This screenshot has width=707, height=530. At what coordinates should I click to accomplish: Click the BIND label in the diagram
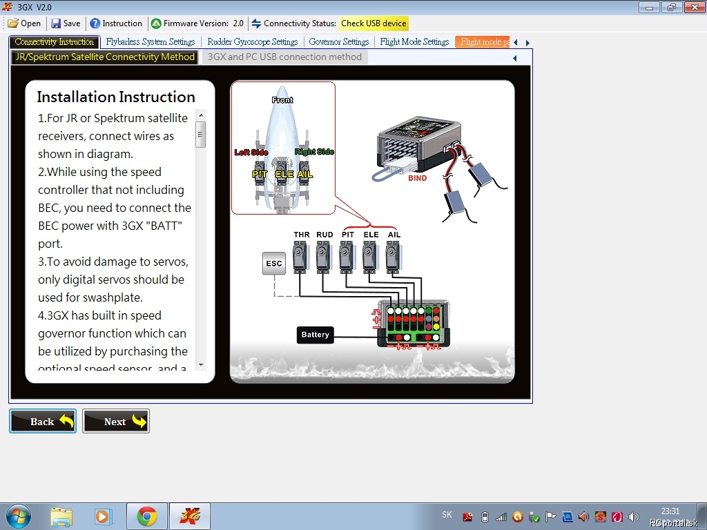pyautogui.click(x=418, y=178)
